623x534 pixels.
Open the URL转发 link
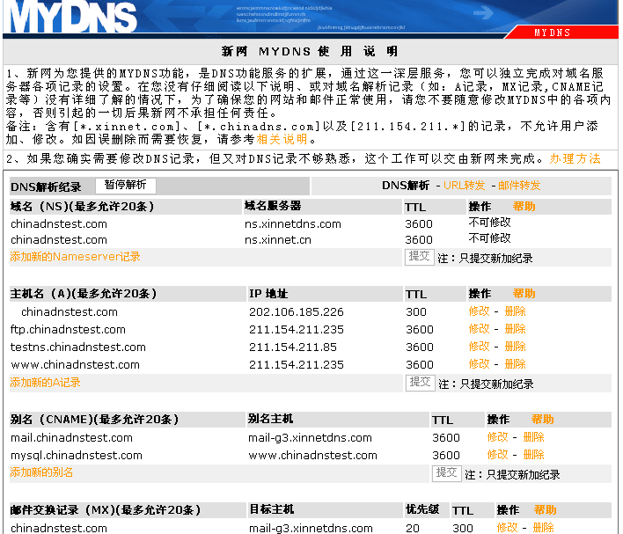464,186
